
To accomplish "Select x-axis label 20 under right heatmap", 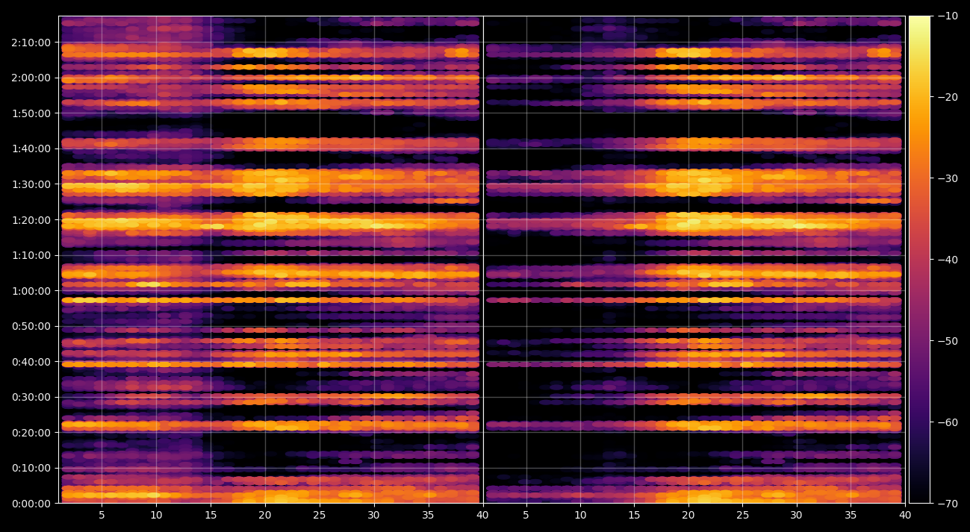I will click(688, 515).
